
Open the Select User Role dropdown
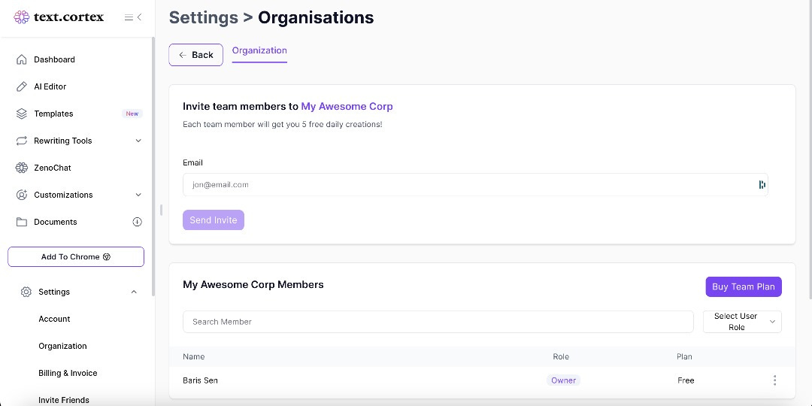[742, 322]
